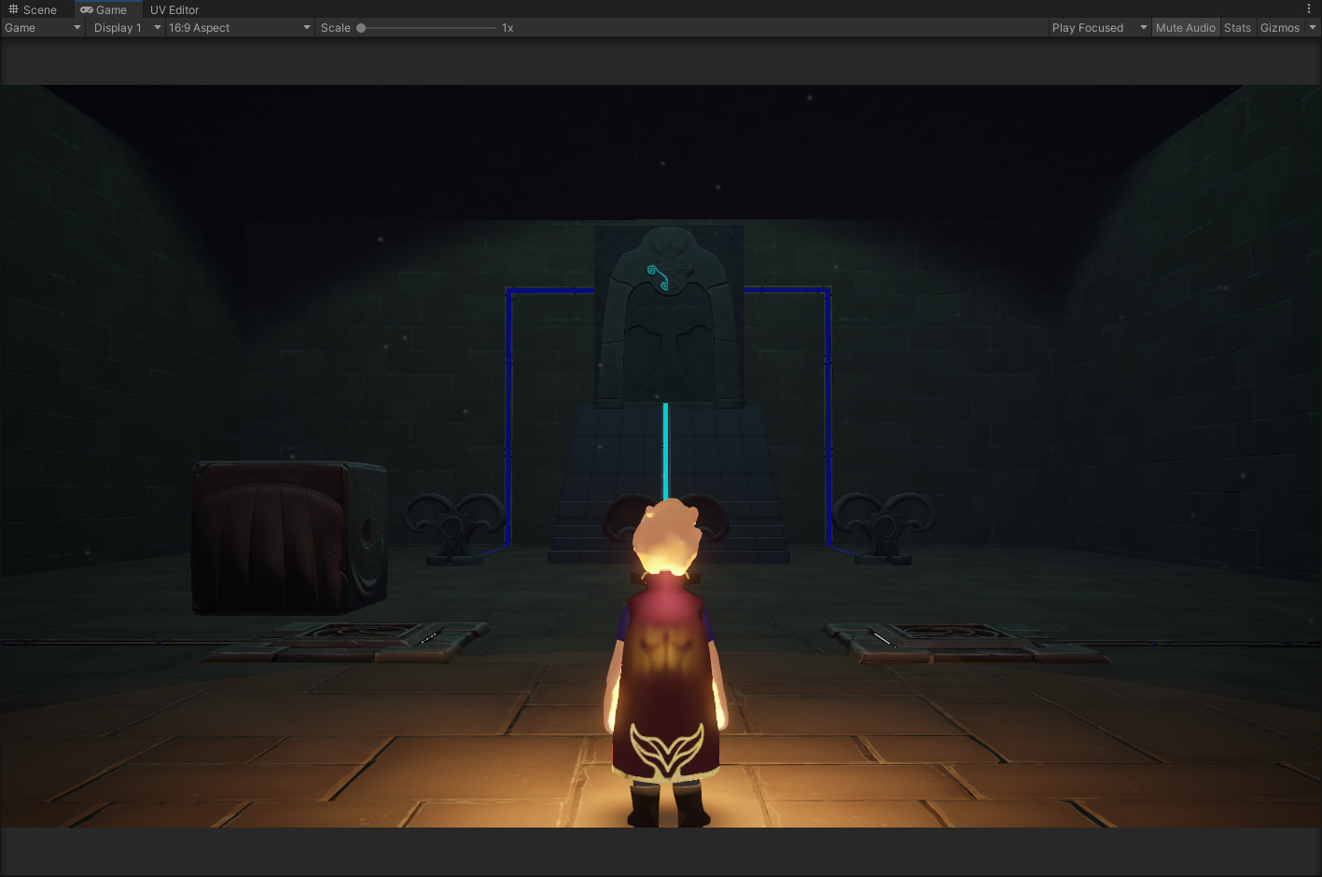This screenshot has height=877, width=1322.
Task: Expand the Display 1 dropdown
Action: 127,28
